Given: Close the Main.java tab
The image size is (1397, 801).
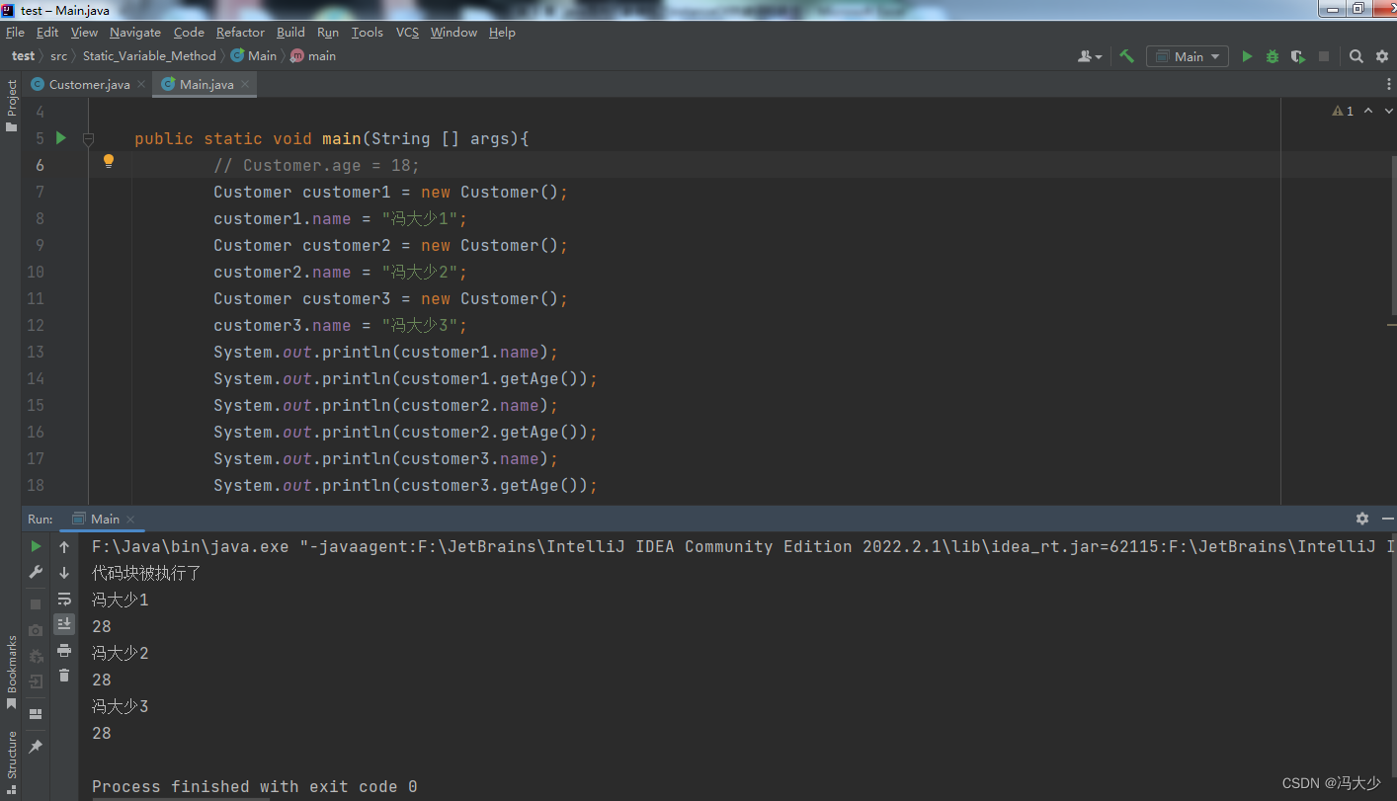Looking at the screenshot, I should pos(245,84).
